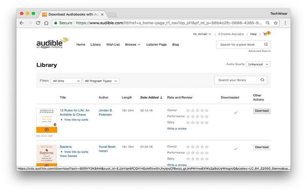Click the magnifier in Search your library

click(262, 80)
